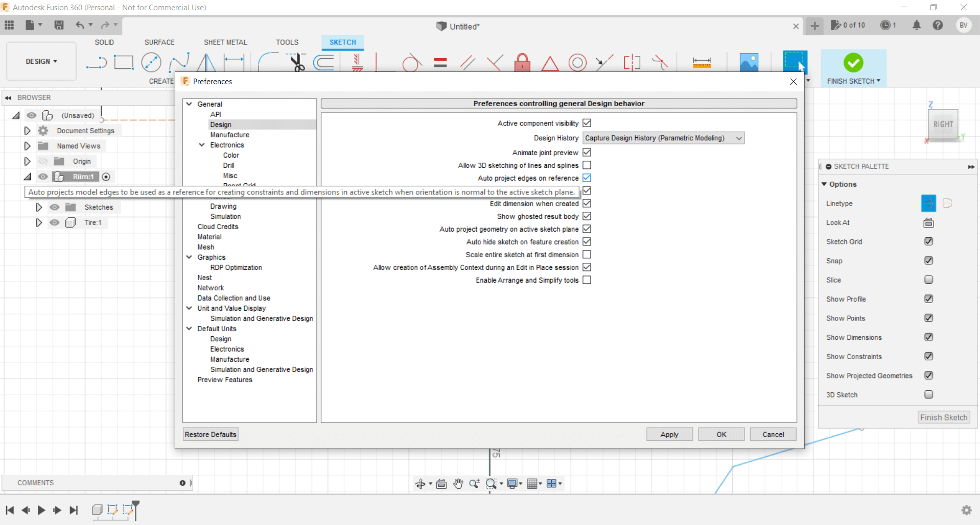Select Material preferences category

[x=209, y=237]
